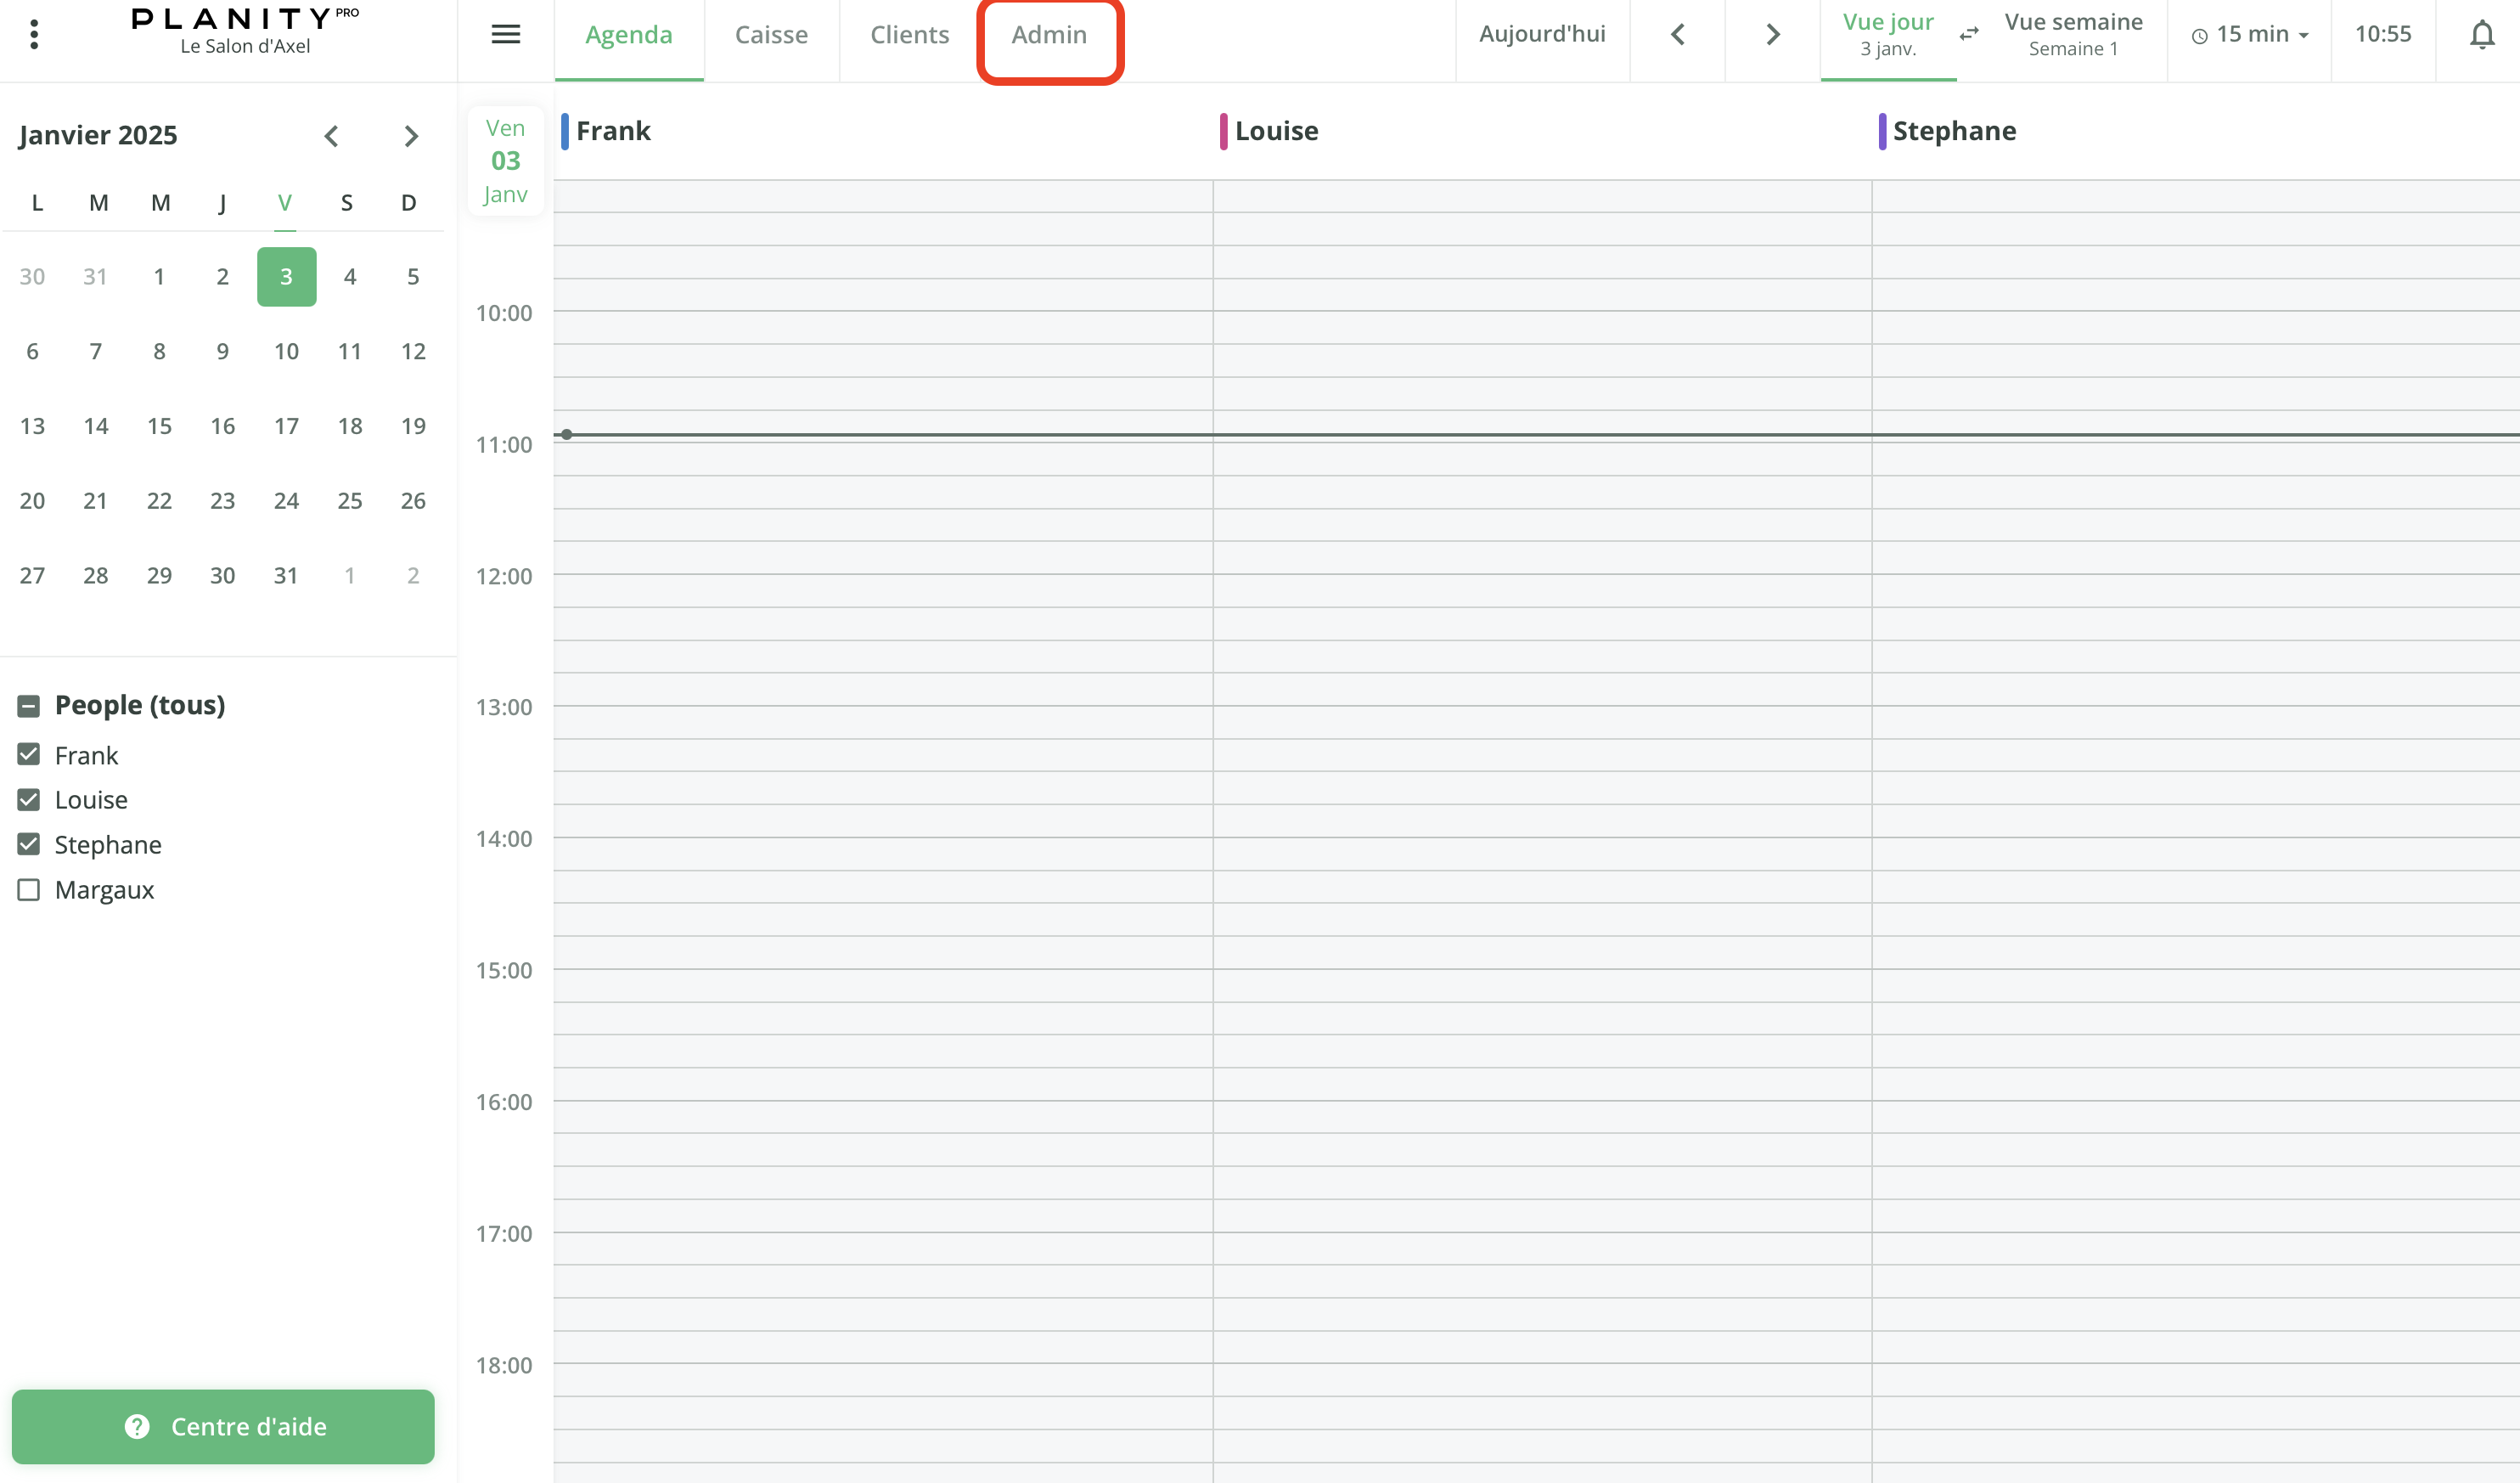
Task: Open the three-dot options menu
Action: [x=34, y=34]
